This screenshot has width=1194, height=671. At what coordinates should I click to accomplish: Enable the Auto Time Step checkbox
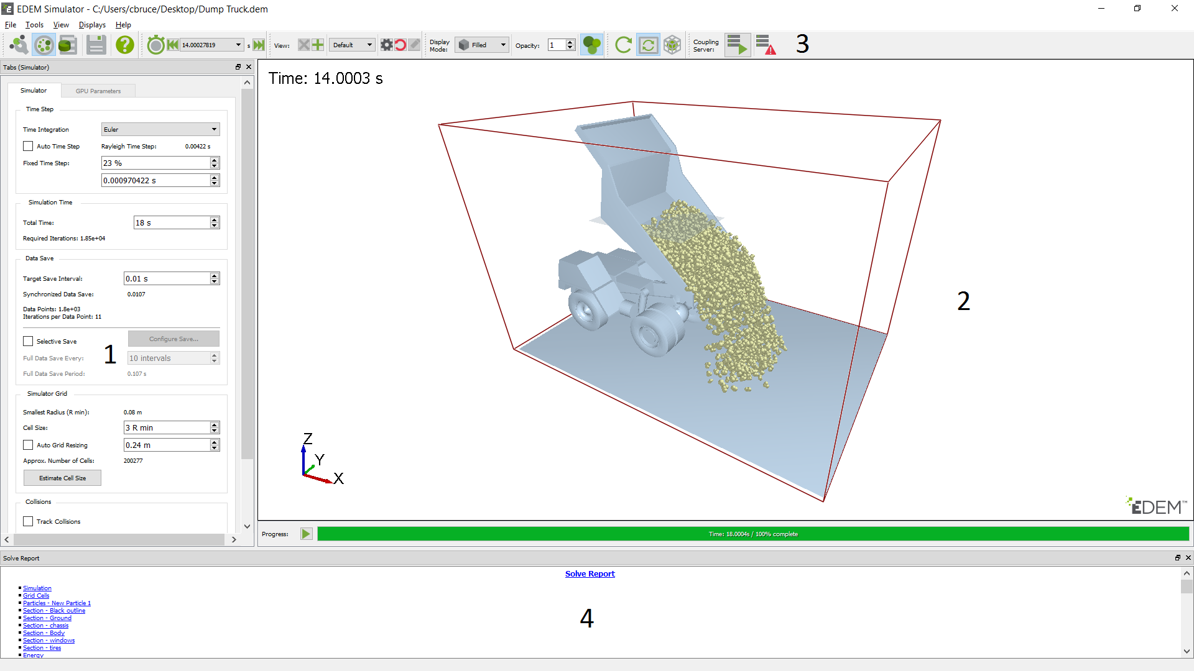pos(28,147)
